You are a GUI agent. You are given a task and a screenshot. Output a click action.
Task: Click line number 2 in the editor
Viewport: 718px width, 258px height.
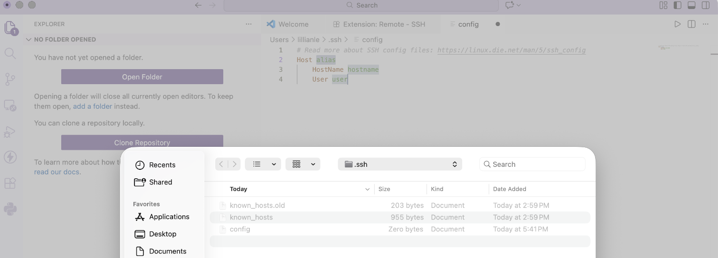click(x=281, y=60)
